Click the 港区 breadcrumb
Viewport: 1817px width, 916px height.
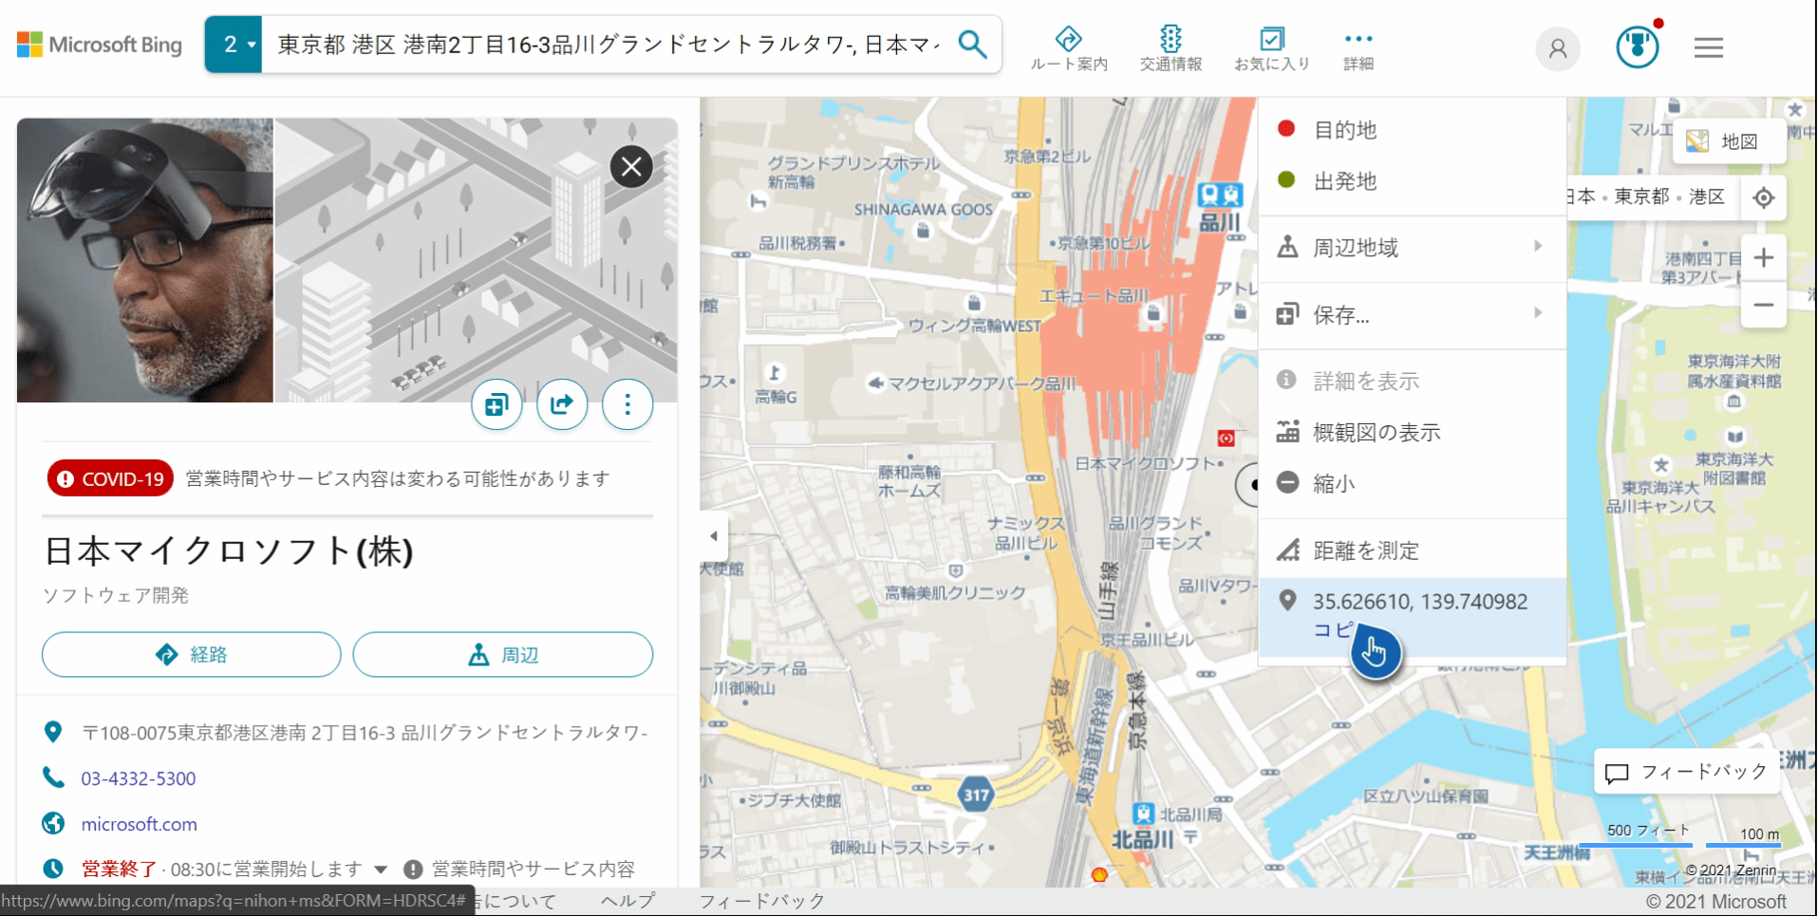point(1706,196)
